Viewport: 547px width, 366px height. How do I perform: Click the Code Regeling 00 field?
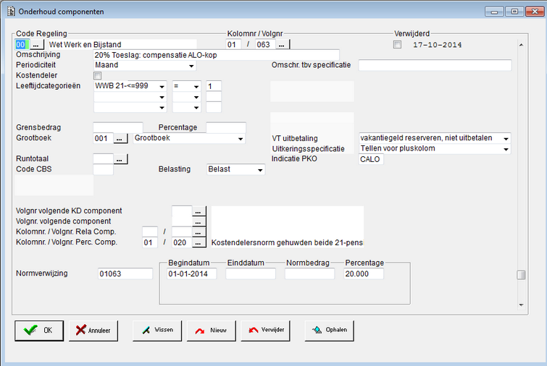[x=22, y=45]
